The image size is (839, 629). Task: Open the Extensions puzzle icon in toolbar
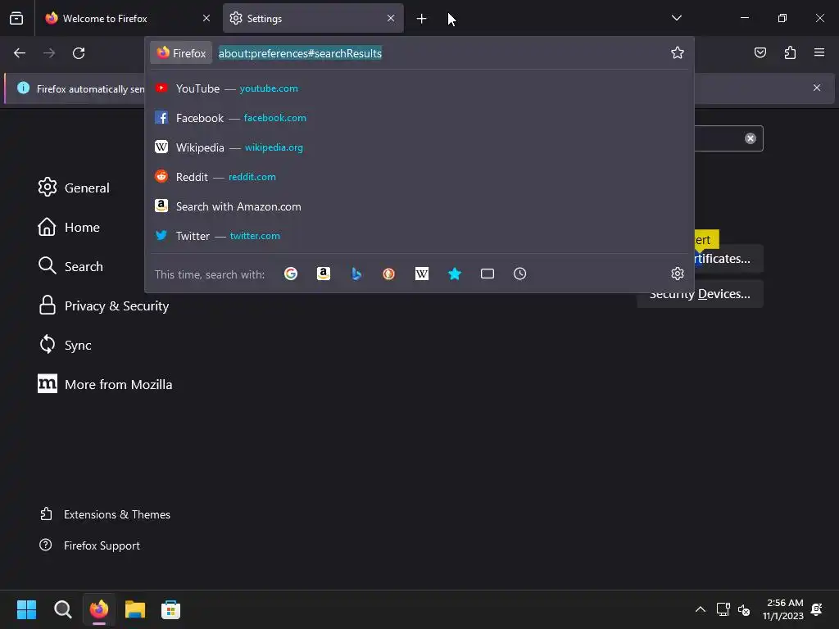(x=790, y=52)
